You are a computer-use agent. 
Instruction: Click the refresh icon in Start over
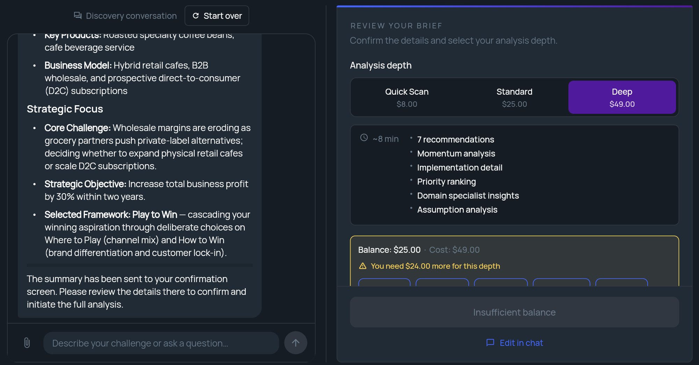tap(196, 16)
